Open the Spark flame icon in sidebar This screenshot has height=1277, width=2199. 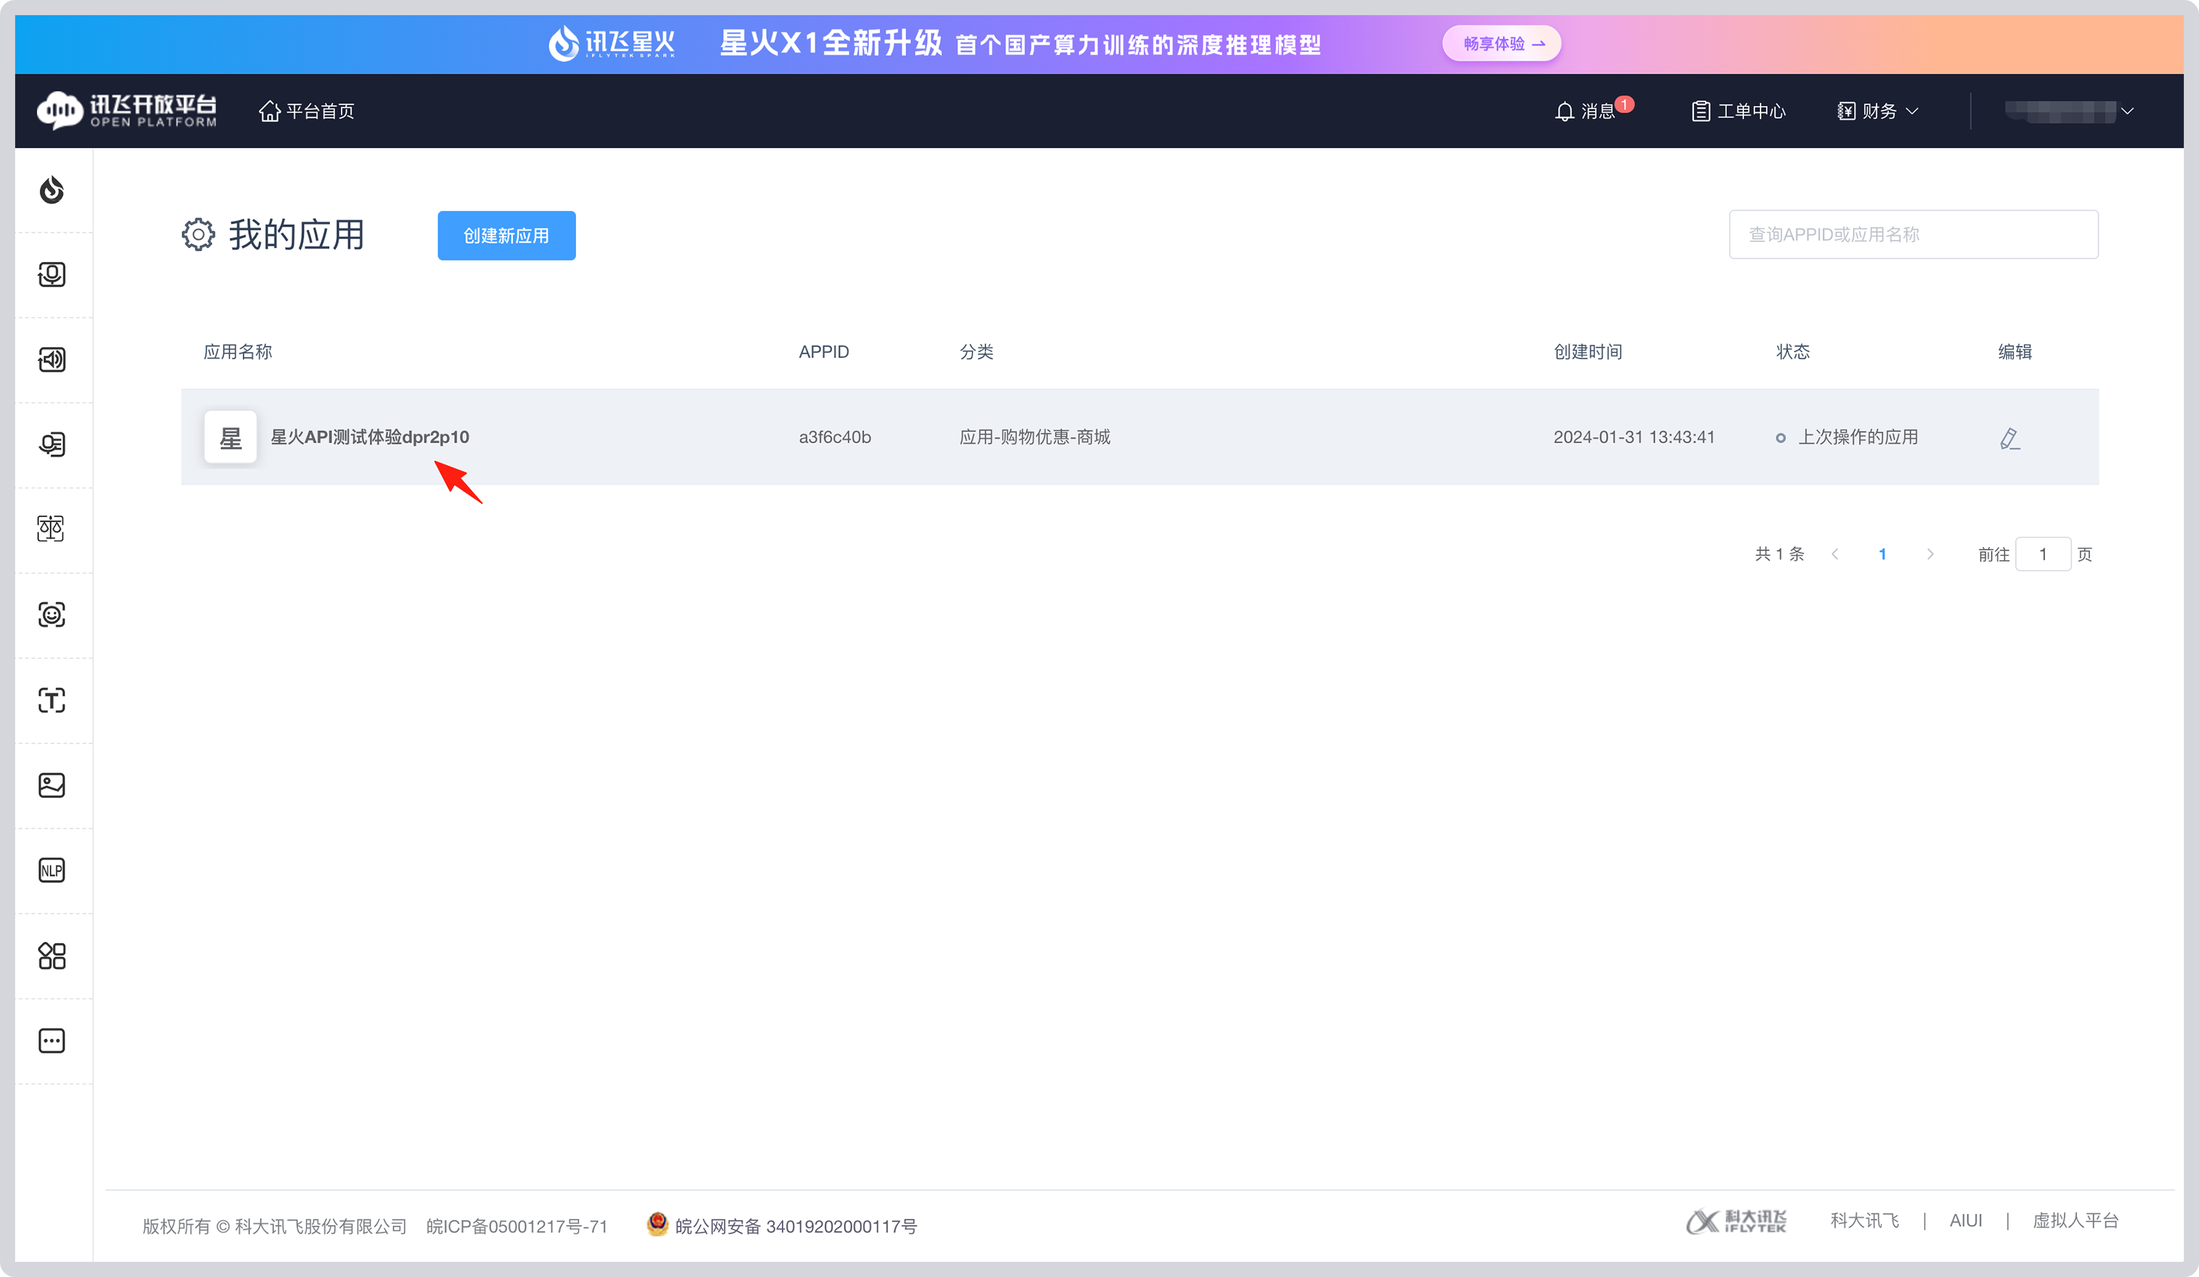[x=52, y=190]
